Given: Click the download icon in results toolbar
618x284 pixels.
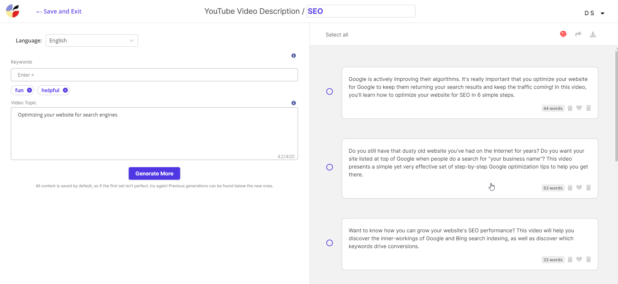Looking at the screenshot, I should [x=593, y=34].
